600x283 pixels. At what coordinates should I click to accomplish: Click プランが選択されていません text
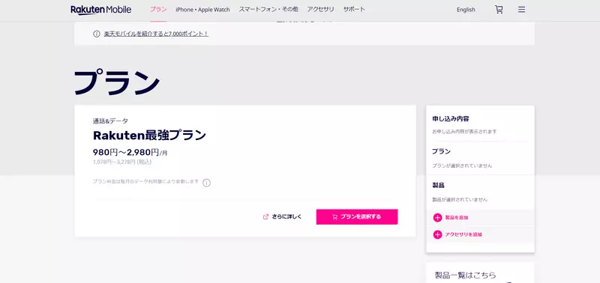click(x=462, y=165)
